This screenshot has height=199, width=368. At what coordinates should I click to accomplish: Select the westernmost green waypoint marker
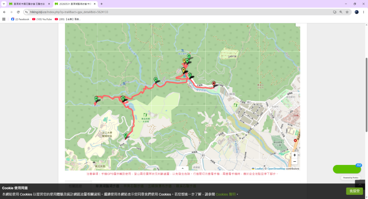[x=96, y=99]
